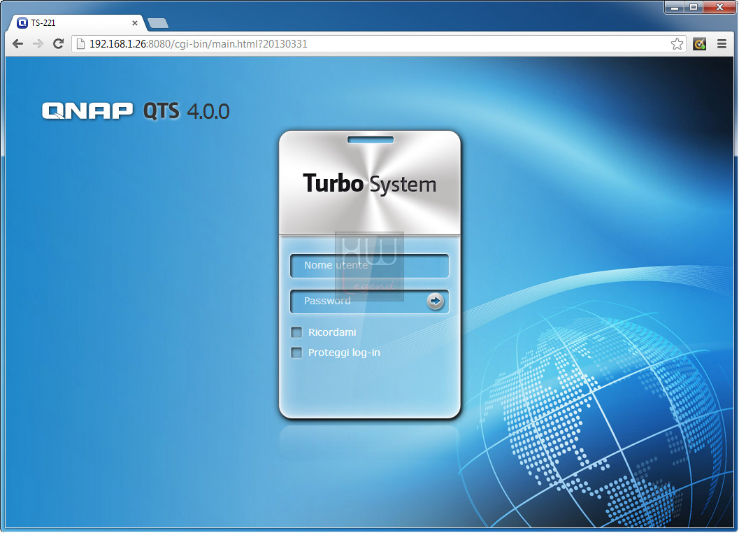Viewport: 739px width, 533px height.
Task: Click the browser back arrow
Action: point(18,44)
